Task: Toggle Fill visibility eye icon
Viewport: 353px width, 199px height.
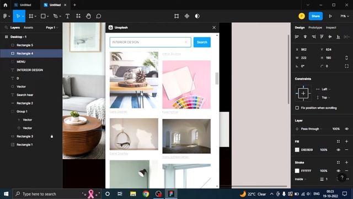Action: click(x=338, y=150)
